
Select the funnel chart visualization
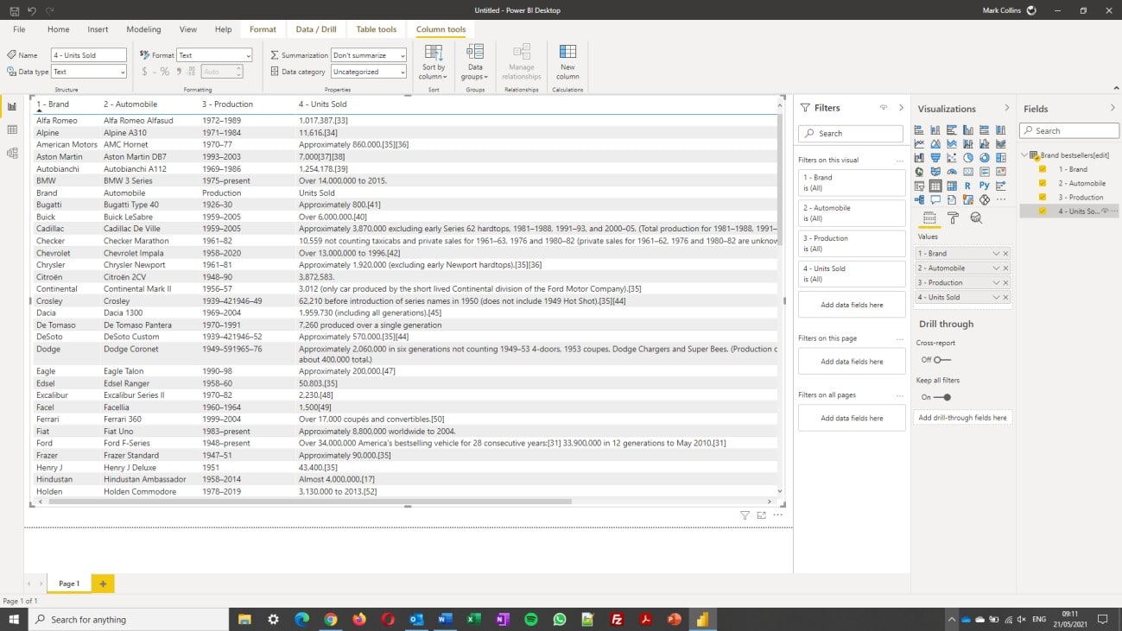[935, 157]
